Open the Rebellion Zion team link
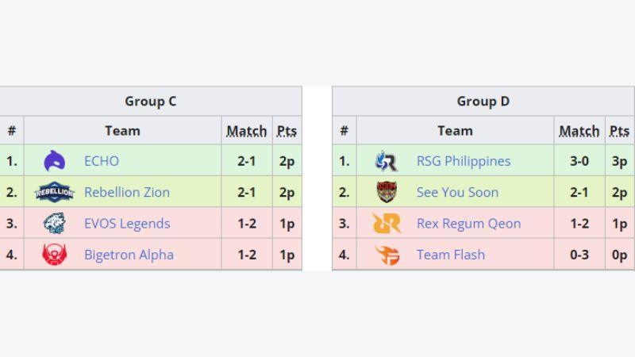Screen dimensions: 635x357 tap(127, 192)
